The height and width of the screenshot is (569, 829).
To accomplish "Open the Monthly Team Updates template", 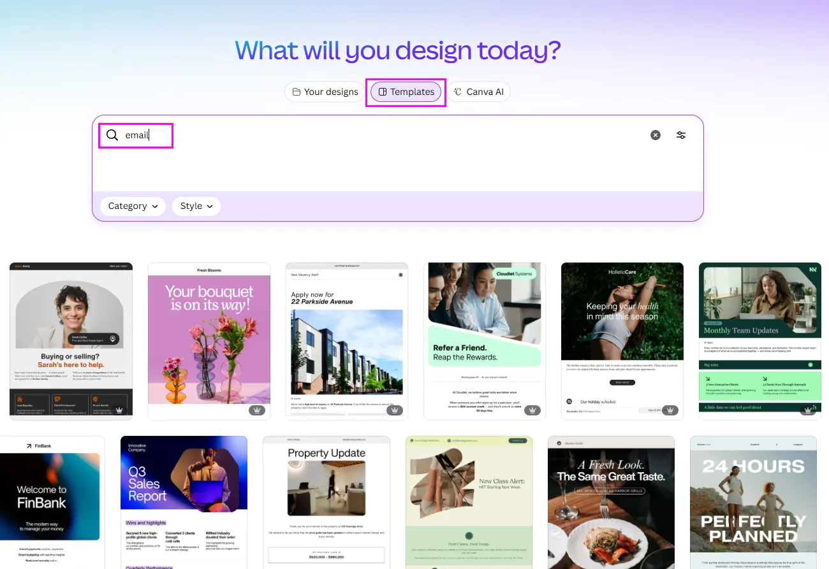I will [x=759, y=341].
